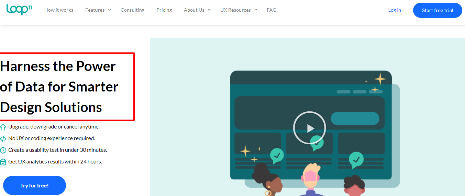
Task: Open the Features menu item
Action: tap(95, 10)
